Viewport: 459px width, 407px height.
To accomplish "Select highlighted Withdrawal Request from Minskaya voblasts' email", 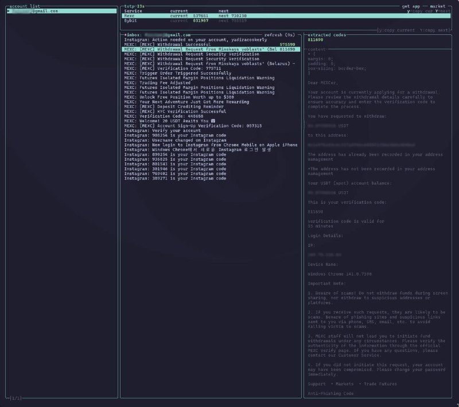I will [211, 49].
